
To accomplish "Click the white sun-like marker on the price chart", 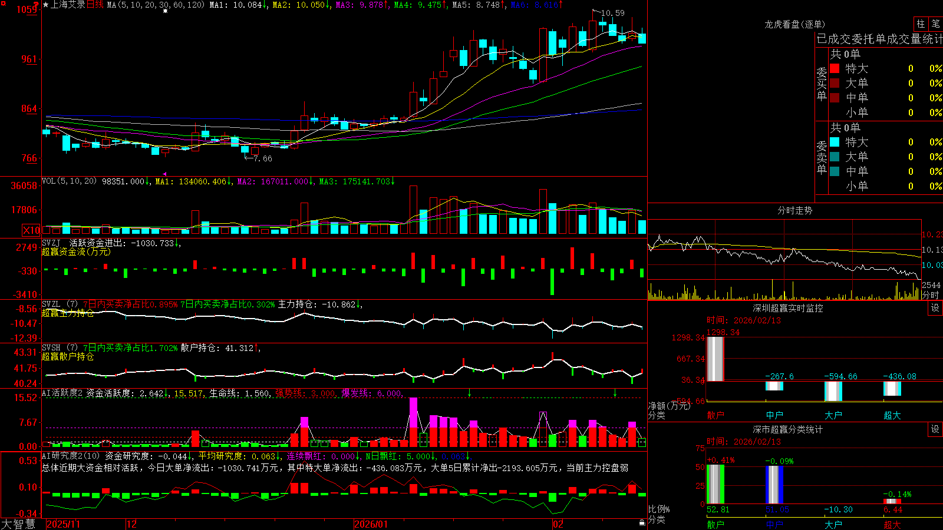I will coord(166,11).
